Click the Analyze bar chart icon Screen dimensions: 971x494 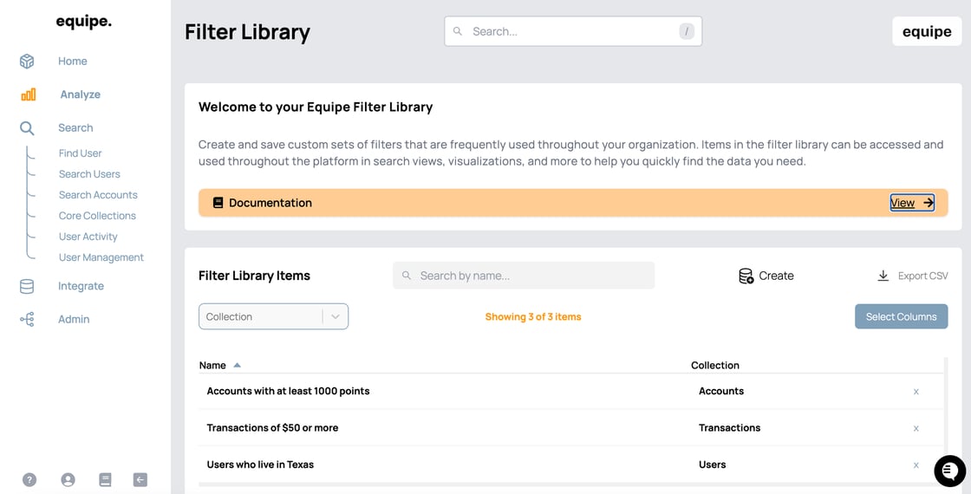(28, 94)
